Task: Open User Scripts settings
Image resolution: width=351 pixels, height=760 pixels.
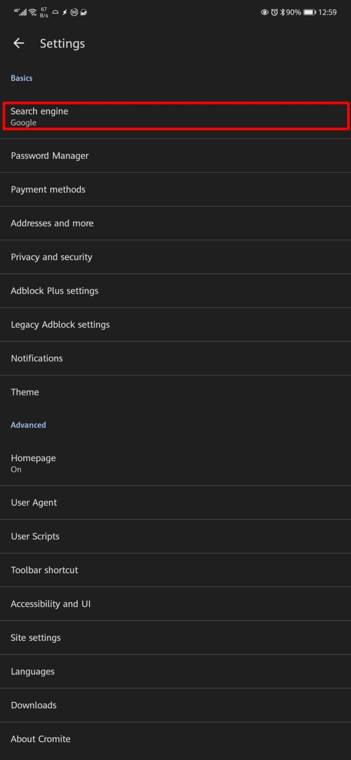Action: (175, 536)
